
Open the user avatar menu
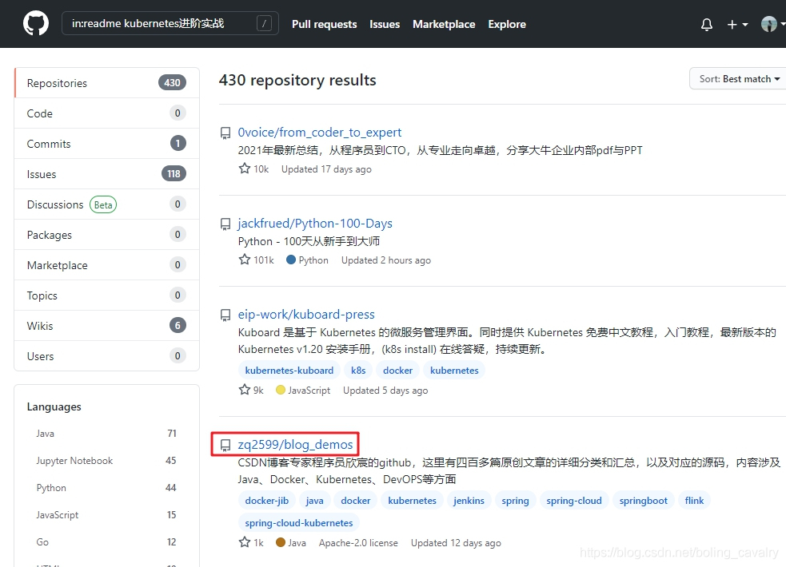772,24
